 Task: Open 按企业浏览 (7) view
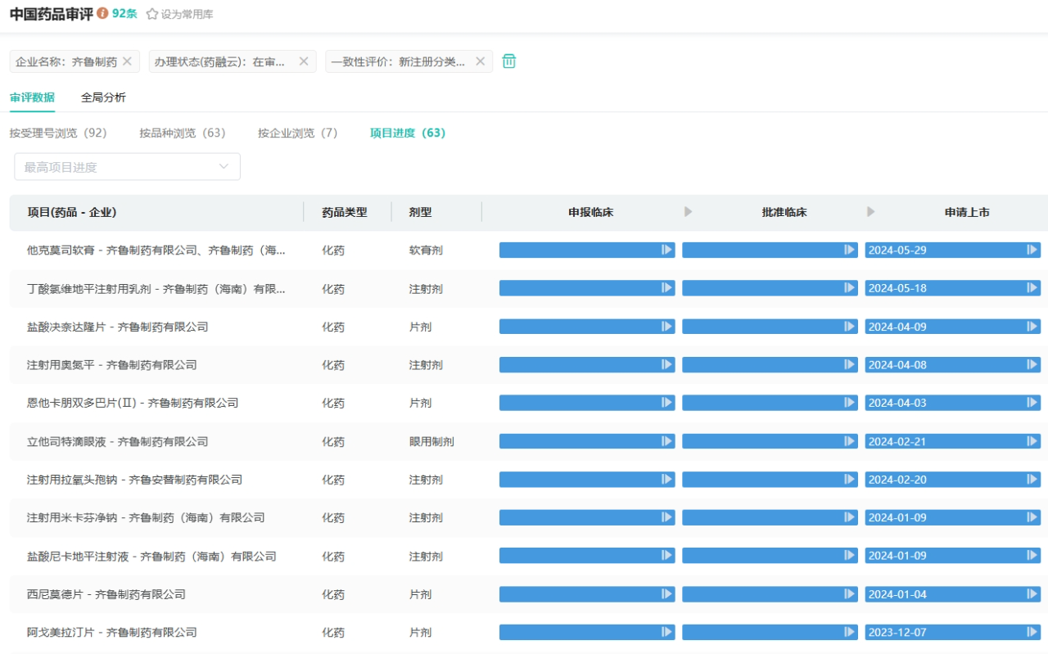click(297, 133)
